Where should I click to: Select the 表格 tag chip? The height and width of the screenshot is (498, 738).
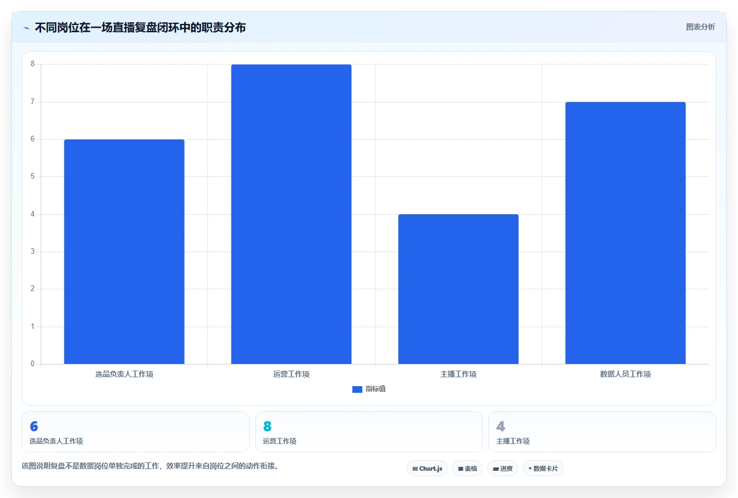click(467, 469)
